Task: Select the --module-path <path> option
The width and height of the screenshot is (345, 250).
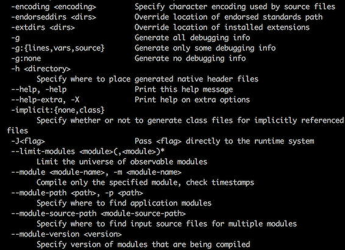Action: [77, 193]
